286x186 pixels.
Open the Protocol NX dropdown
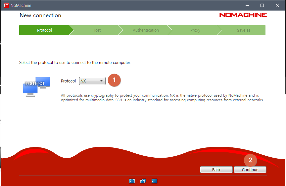(x=92, y=81)
